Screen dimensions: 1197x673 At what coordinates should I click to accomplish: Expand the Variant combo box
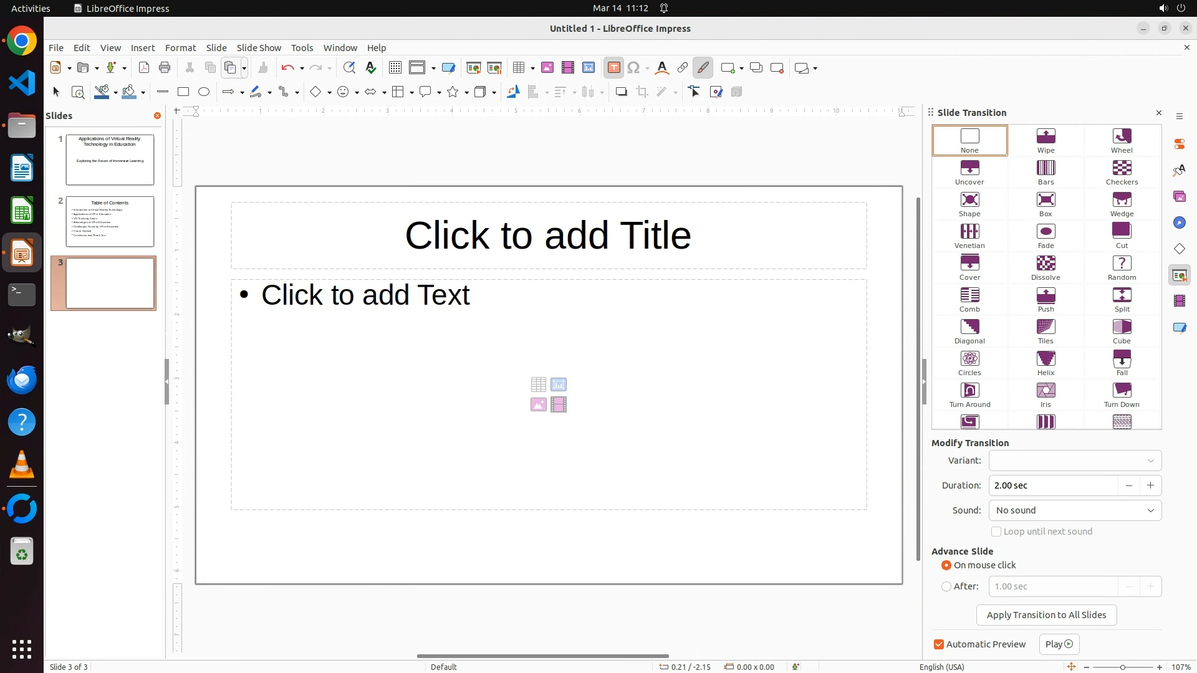pyautogui.click(x=1075, y=461)
